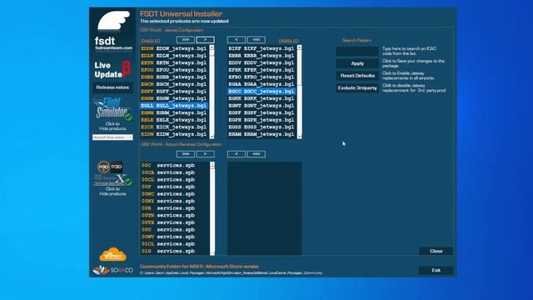Screen dimensions: 533x300
Task: Click services <<< move-all-left button
Action: coord(256,154)
